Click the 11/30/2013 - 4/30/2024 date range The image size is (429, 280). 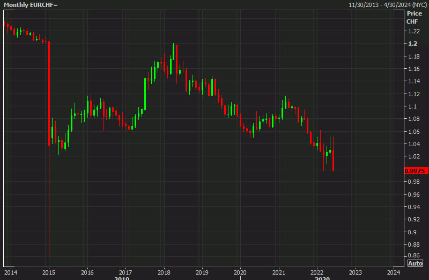pyautogui.click(x=388, y=5)
